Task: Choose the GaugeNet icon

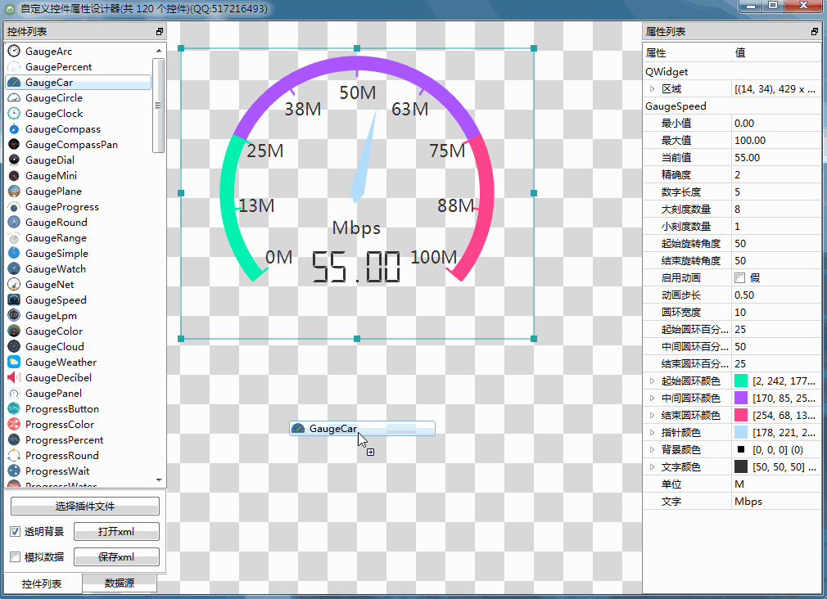Action: [x=14, y=284]
